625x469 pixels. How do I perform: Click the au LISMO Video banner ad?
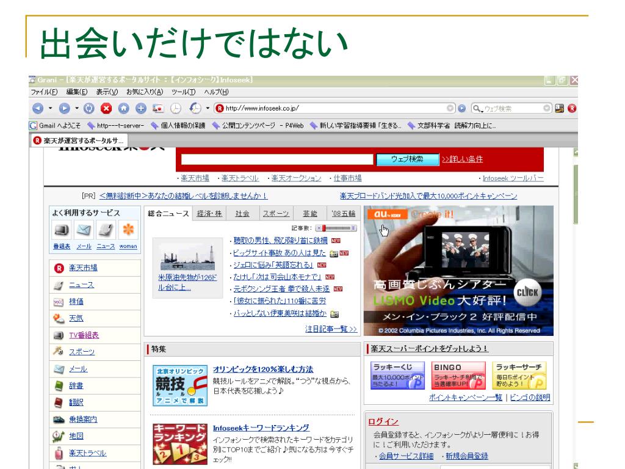point(458,271)
